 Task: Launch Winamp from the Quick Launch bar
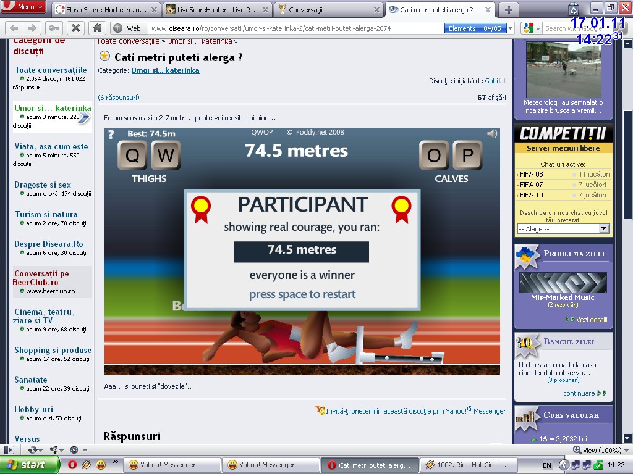point(87,465)
